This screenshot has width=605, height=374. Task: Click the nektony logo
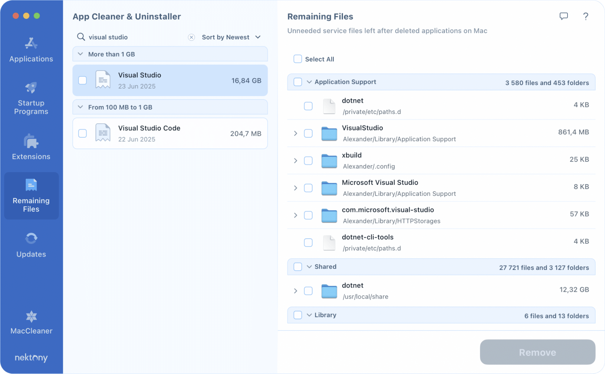pos(31,358)
